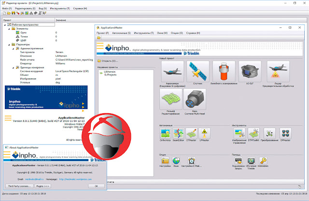Click the green landscape image icon in Project Editor toolbar
Screen dimensions: 309x201
pos(27,13)
